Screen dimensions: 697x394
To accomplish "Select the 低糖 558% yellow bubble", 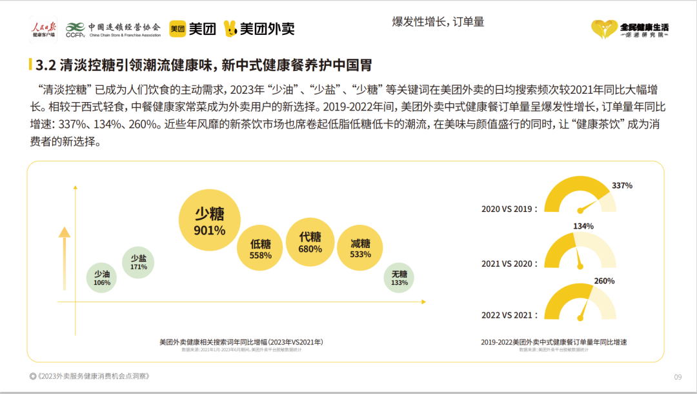I will (x=261, y=249).
